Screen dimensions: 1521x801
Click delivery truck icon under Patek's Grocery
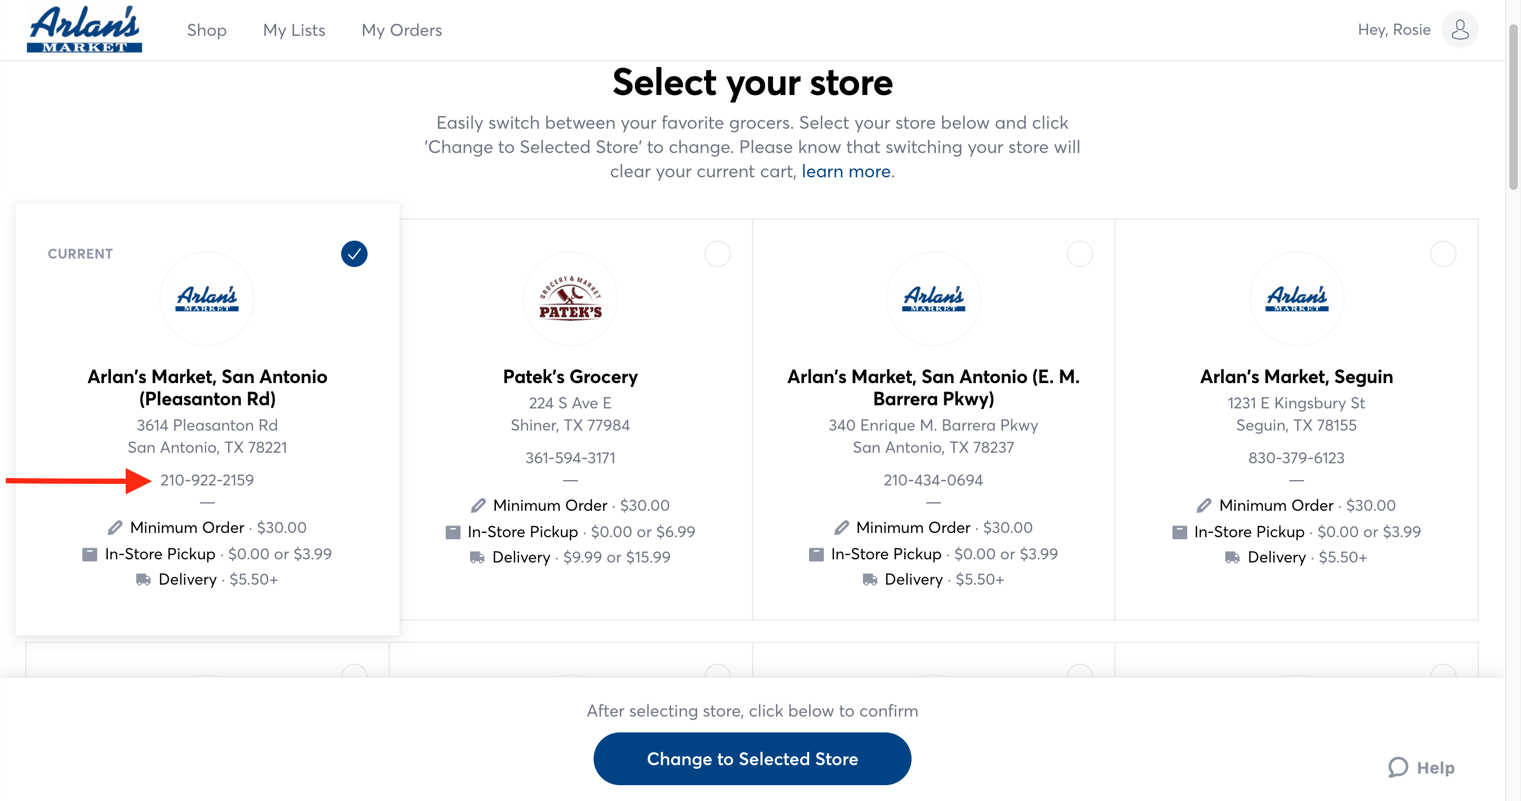477,557
